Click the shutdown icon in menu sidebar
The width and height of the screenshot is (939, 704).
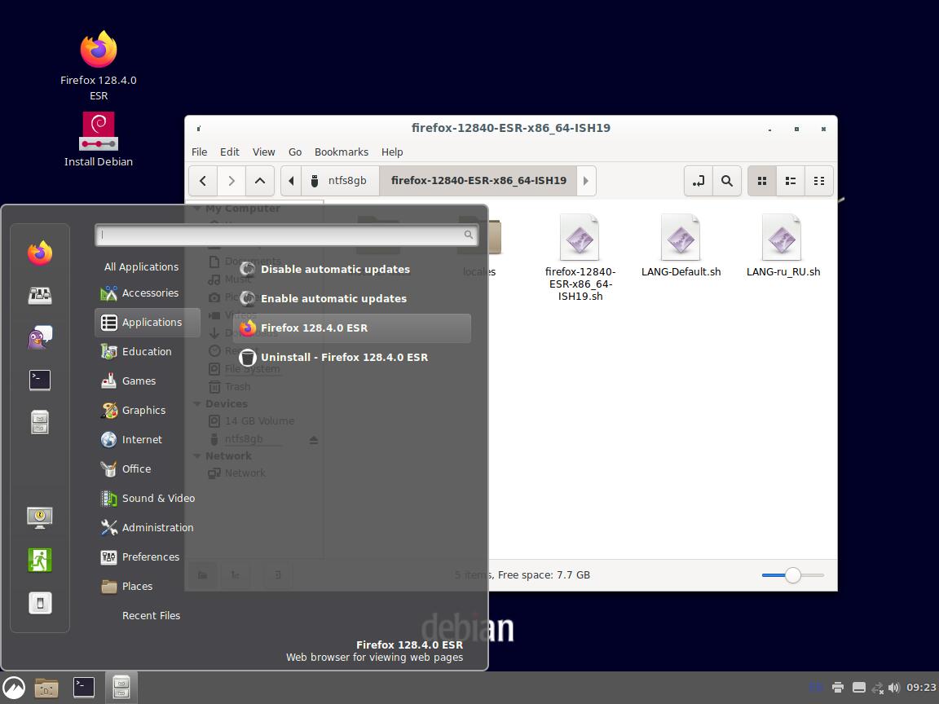coord(39,603)
